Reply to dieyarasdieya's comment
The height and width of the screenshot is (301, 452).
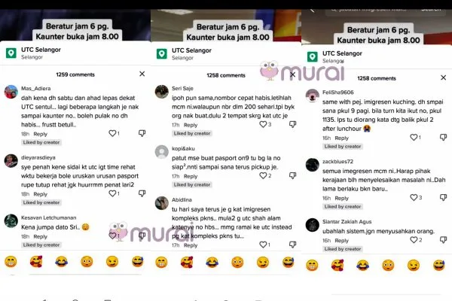coord(41,194)
